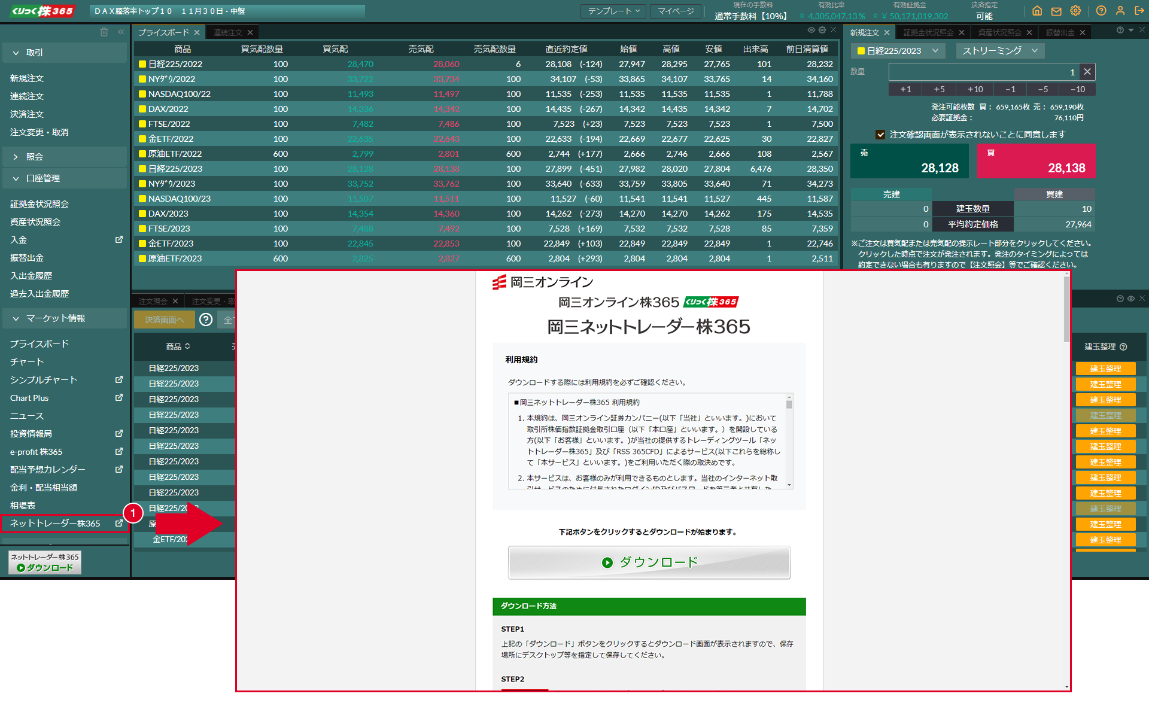Screen dimensions: 1149x724
Task: Click the help icon in the lower right panel header
Action: (1120, 299)
